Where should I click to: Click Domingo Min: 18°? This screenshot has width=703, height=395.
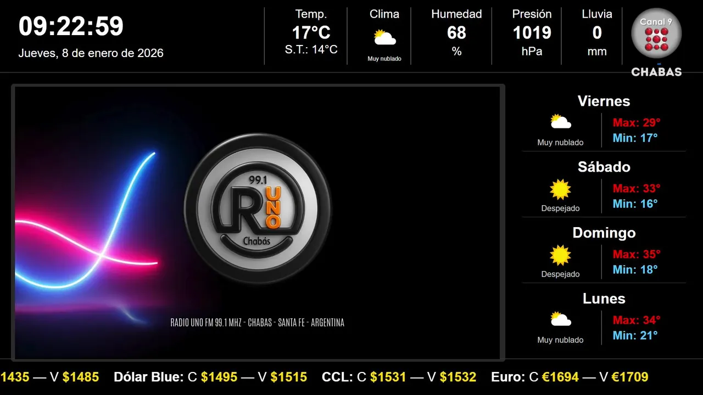[635, 269]
